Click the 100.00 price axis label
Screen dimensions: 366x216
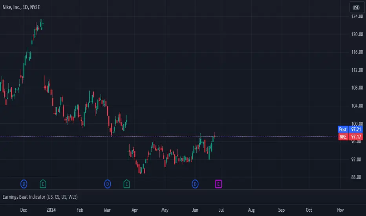pos(357,124)
